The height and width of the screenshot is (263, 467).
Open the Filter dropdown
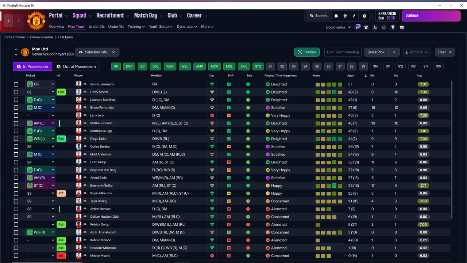tap(445, 52)
